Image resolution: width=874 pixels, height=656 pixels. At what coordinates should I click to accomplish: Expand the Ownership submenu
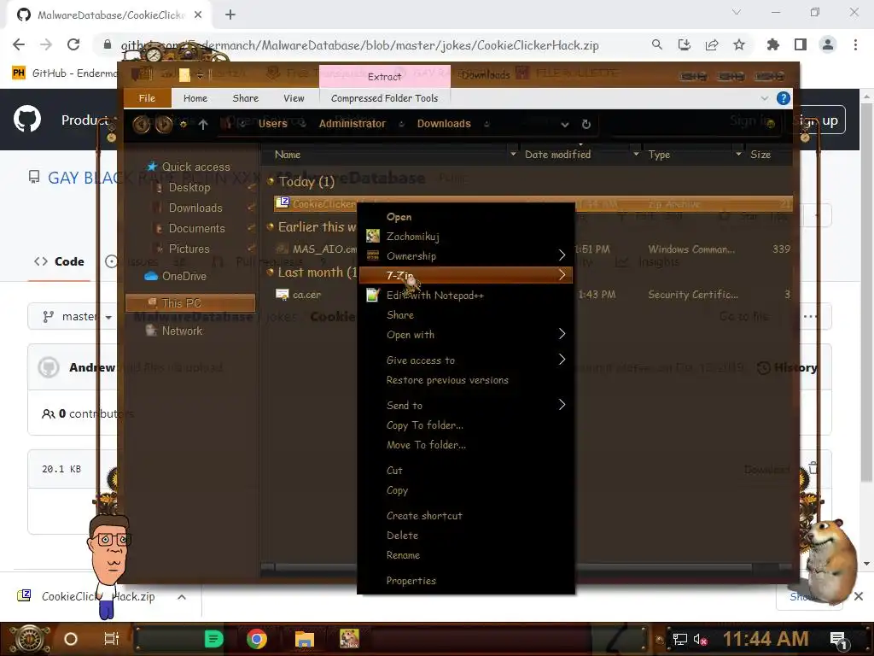click(466, 256)
